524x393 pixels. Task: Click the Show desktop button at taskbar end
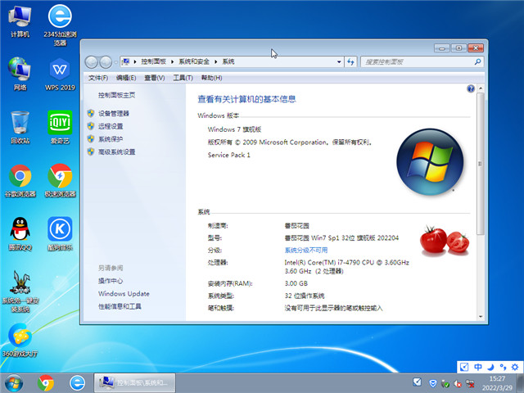click(x=521, y=383)
